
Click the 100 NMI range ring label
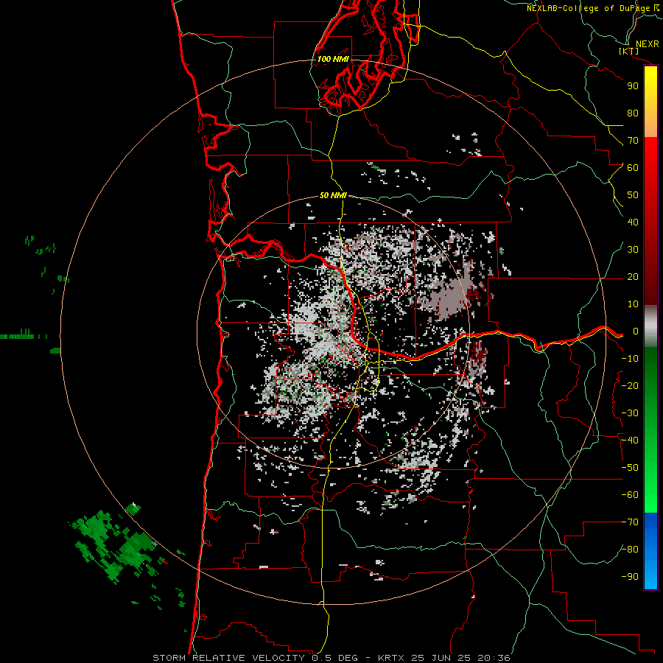333,59
